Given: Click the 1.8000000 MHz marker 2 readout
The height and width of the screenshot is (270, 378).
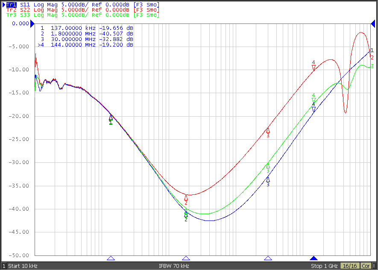Looking at the screenshot, I should 87,34.
